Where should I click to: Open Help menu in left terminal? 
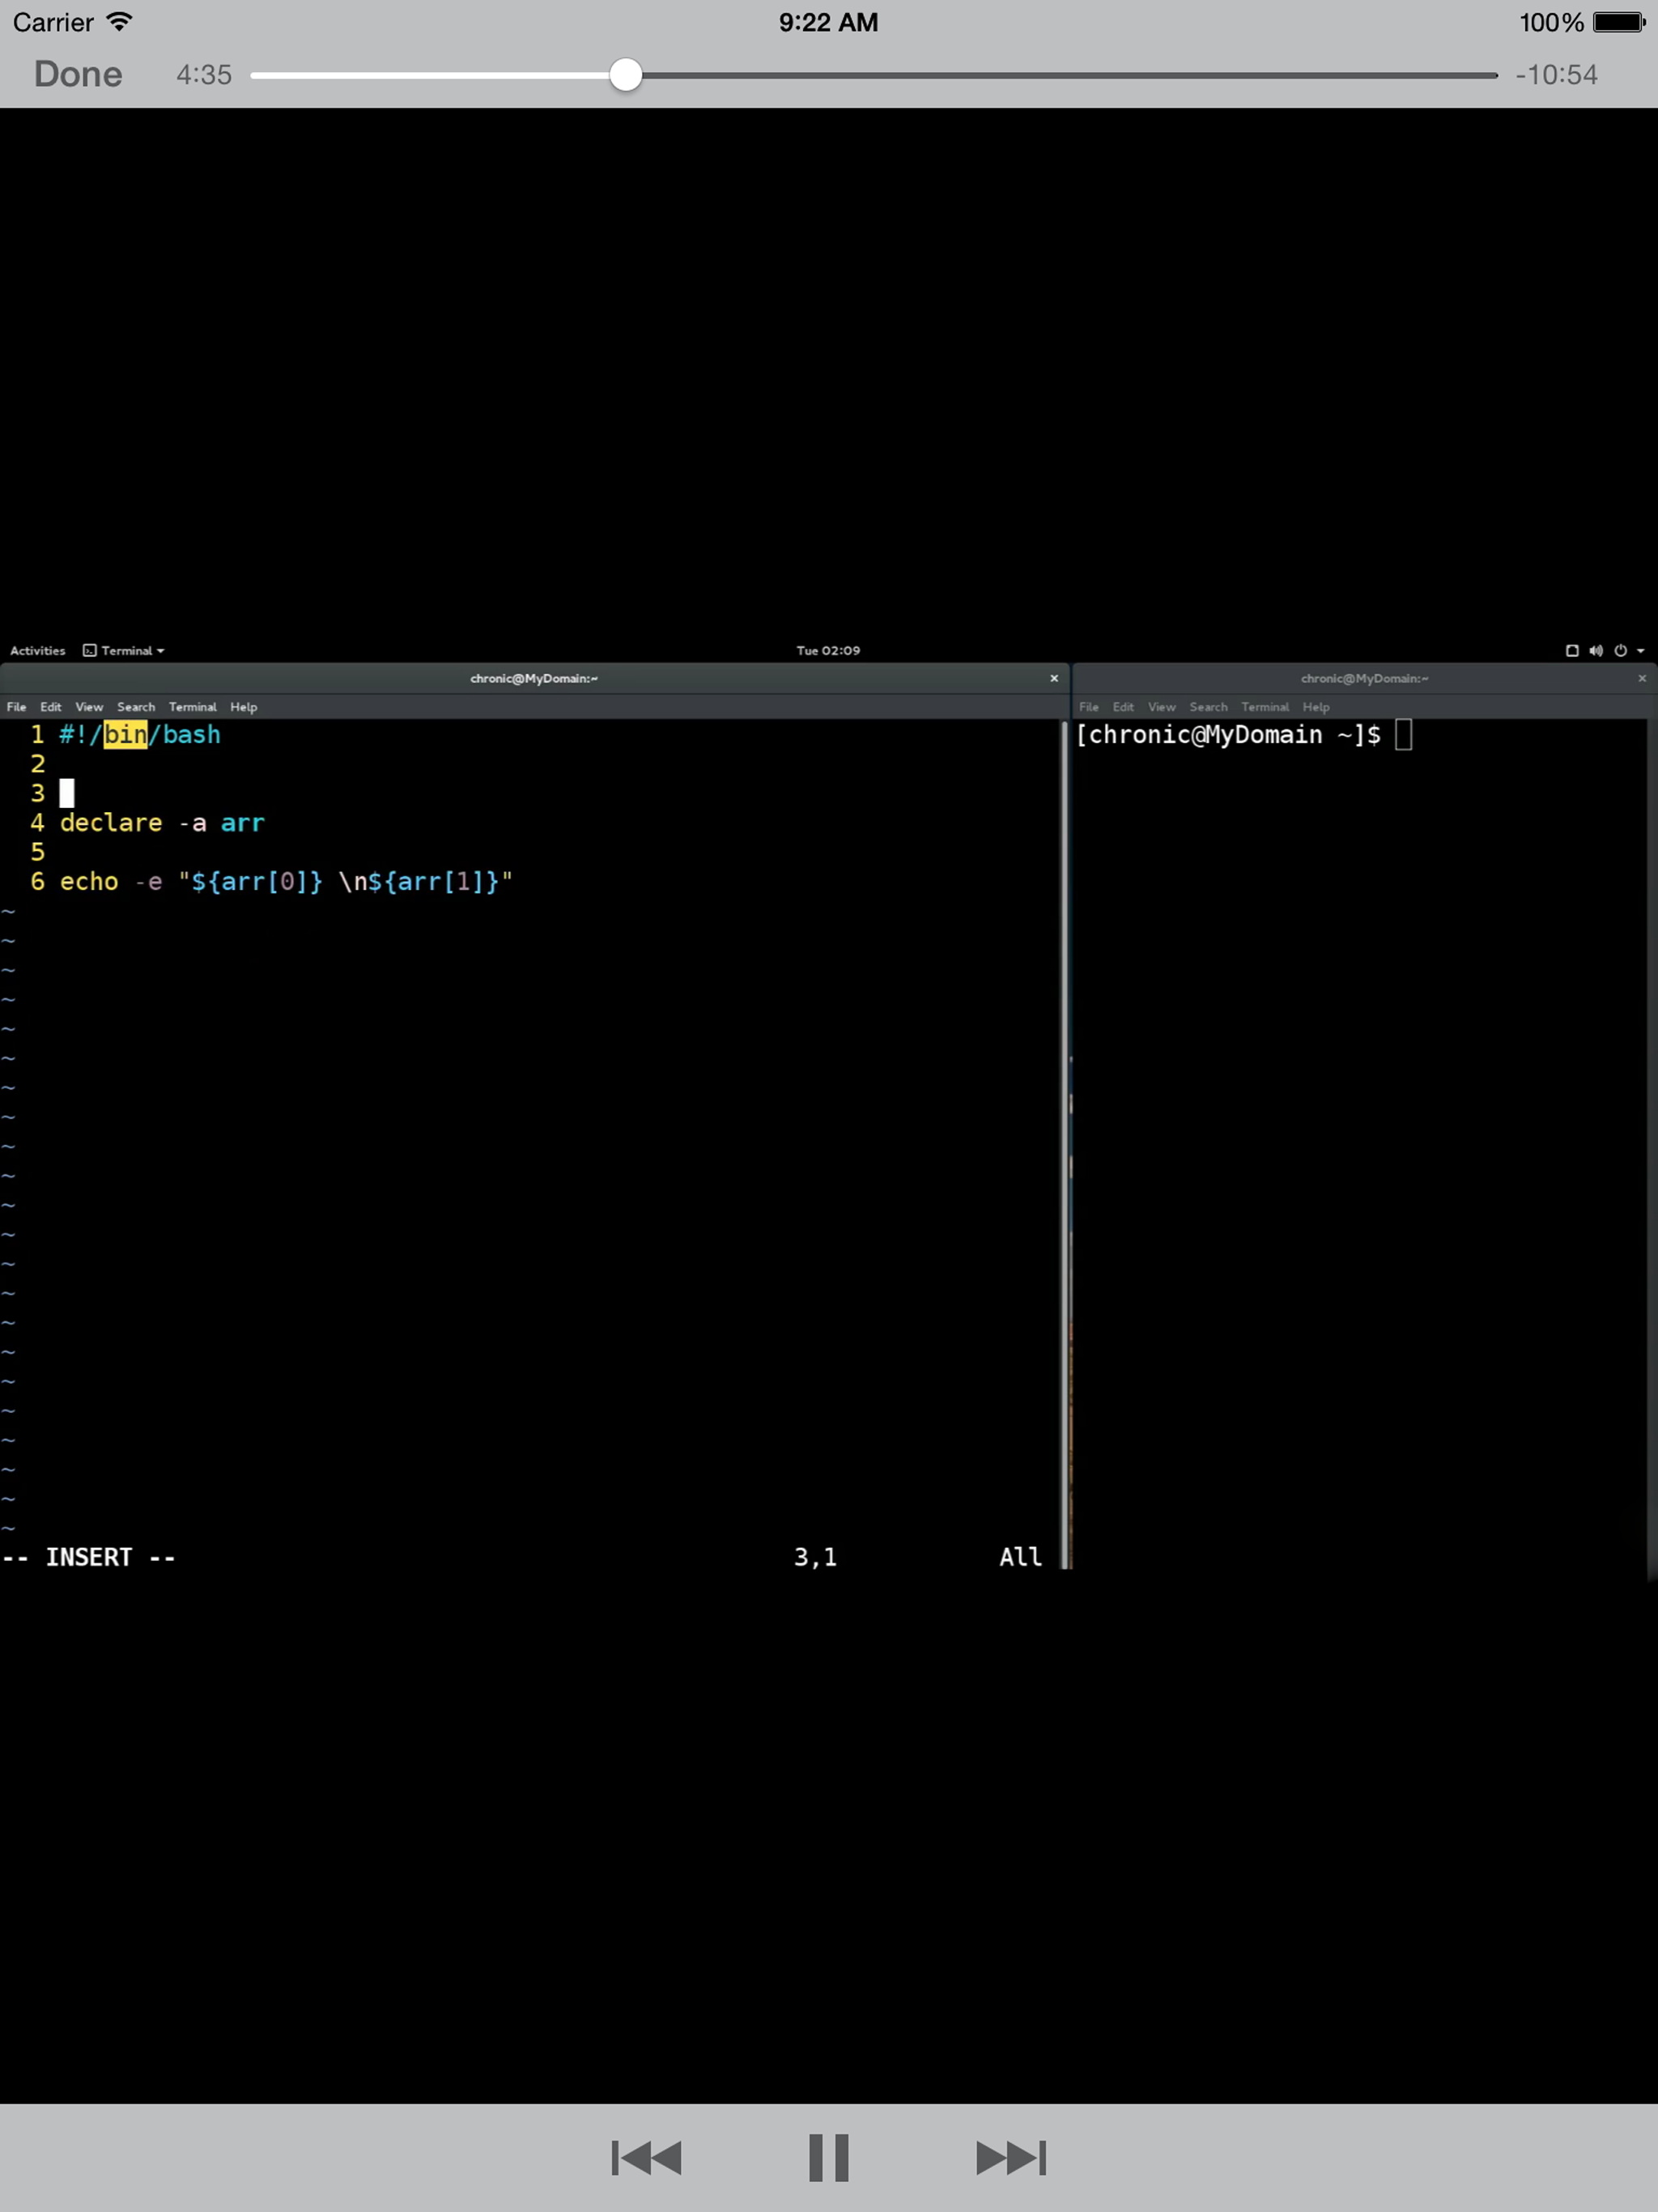243,707
